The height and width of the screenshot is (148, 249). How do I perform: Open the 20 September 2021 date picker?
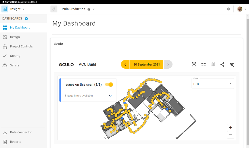pyautogui.click(x=147, y=64)
